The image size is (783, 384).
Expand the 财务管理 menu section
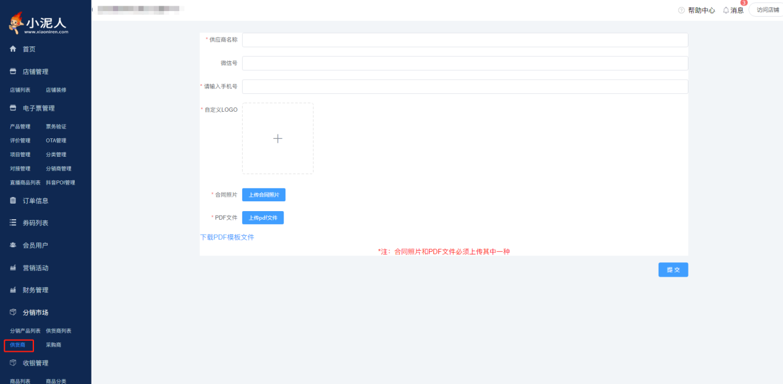(x=35, y=290)
